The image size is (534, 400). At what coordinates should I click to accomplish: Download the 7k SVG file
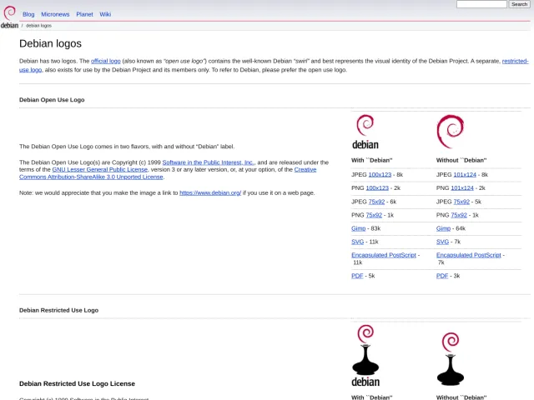tap(442, 242)
